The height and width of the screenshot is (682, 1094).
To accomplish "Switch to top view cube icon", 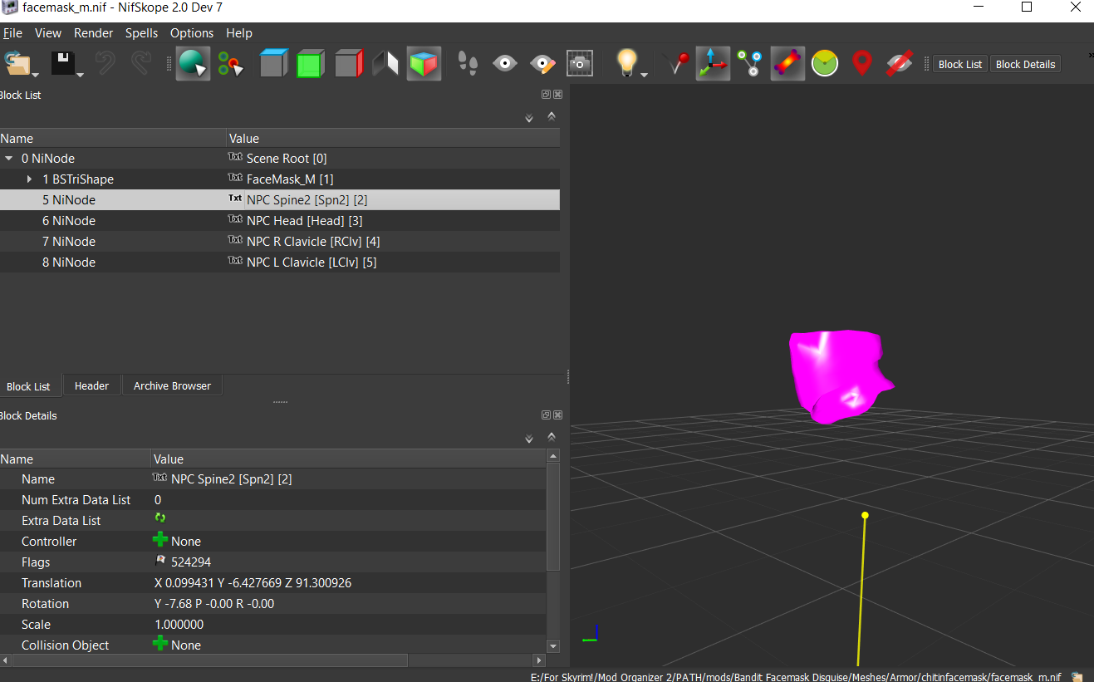I will point(272,64).
